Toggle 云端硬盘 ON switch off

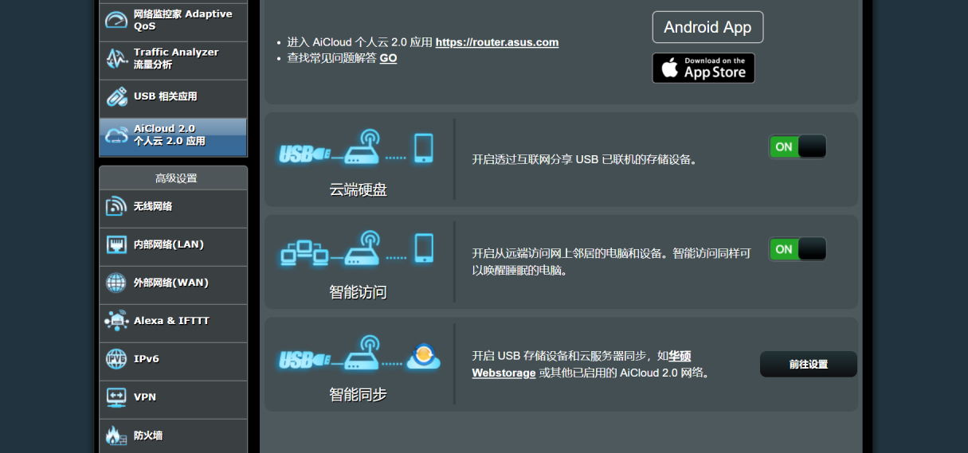click(797, 146)
